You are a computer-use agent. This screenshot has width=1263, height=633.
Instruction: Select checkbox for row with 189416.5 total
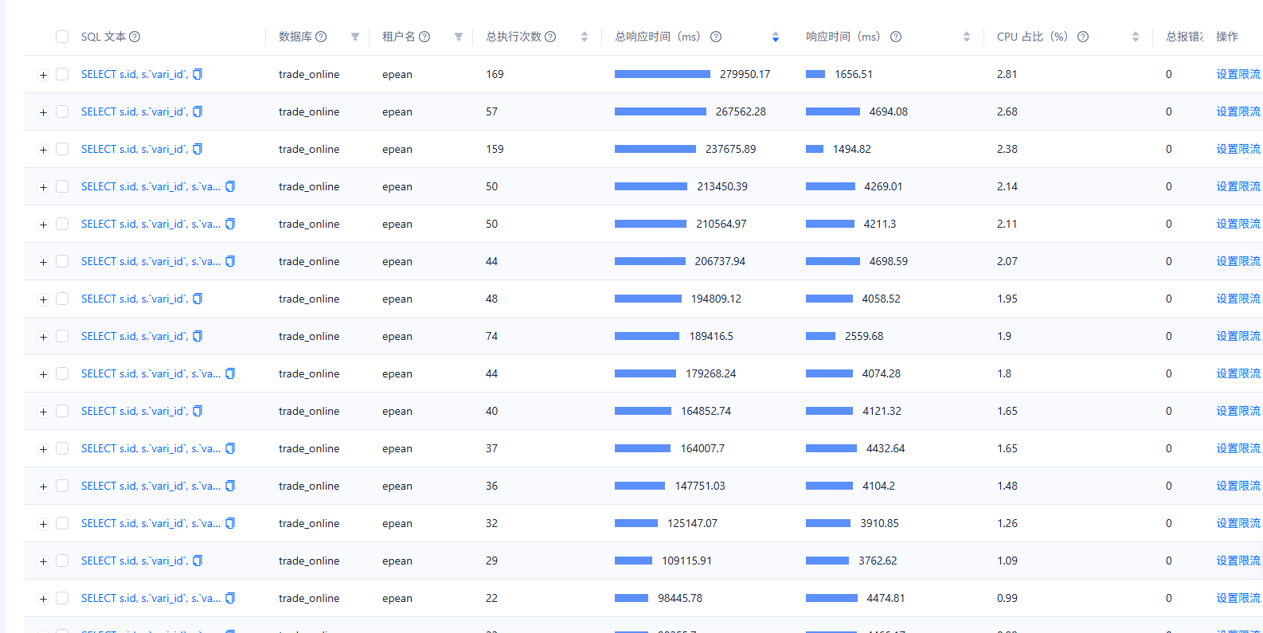62,336
